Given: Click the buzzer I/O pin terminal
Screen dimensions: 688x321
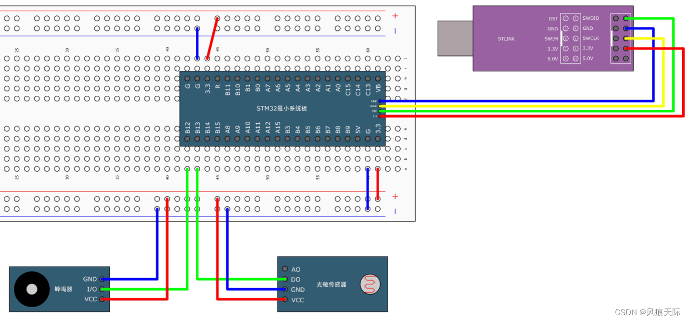Looking at the screenshot, I should [x=102, y=289].
